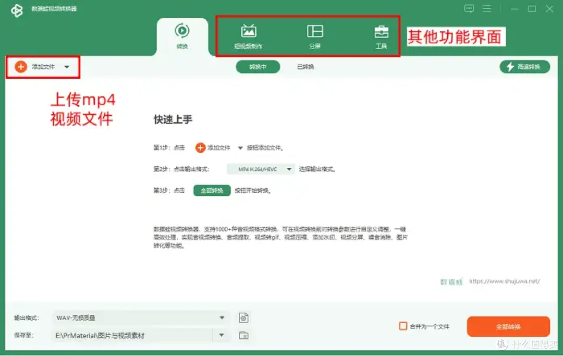This screenshot has width=563, height=356.
Task: Click the 数据蛙 app logo icon
Action: pyautogui.click(x=17, y=10)
